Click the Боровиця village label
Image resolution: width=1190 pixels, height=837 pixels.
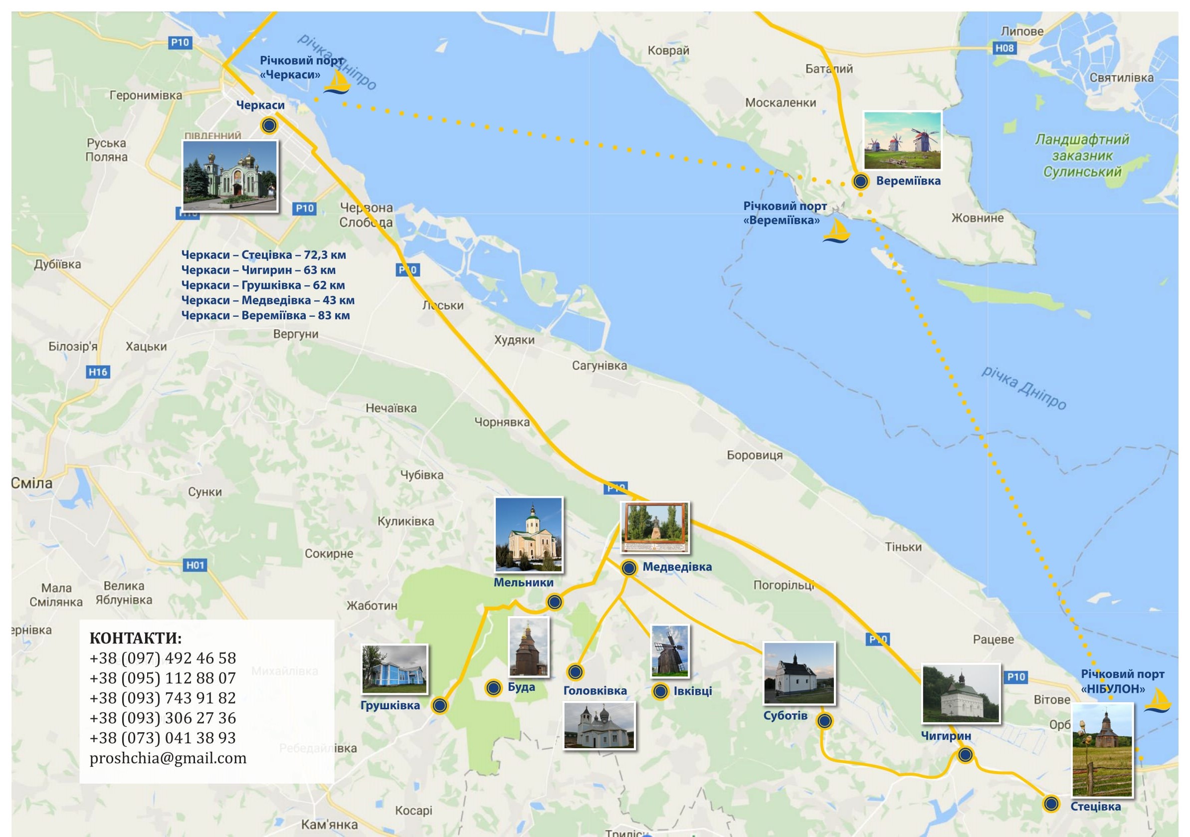point(755,455)
